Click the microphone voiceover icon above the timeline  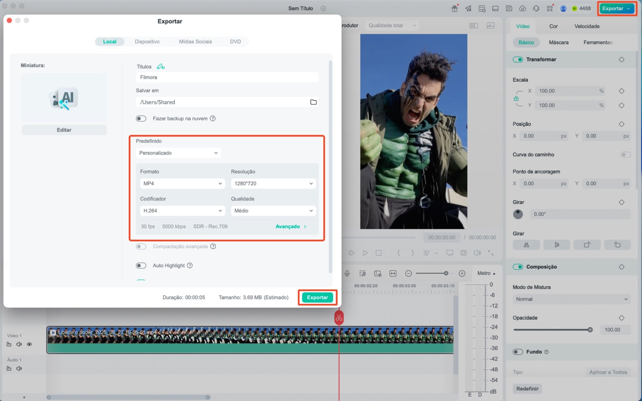[347, 273]
